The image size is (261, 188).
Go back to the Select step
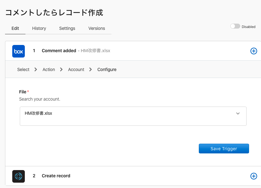tap(23, 69)
